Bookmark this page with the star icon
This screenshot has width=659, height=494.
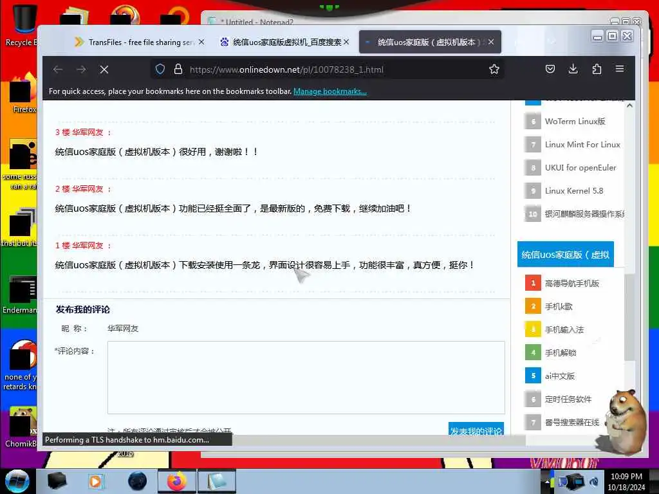point(494,69)
